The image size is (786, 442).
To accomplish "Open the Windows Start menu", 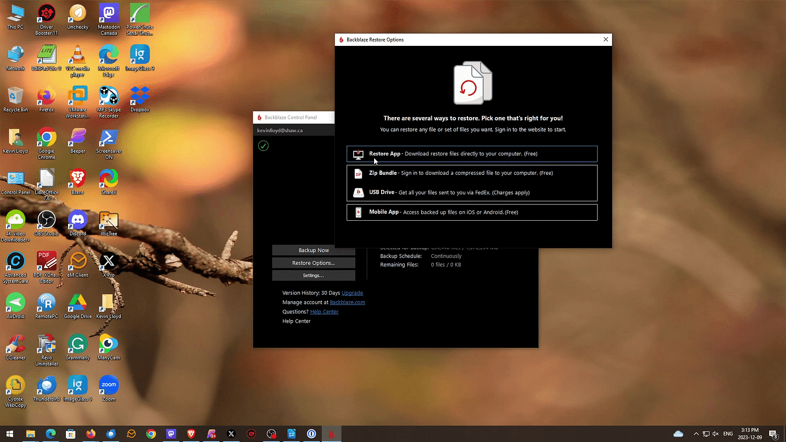I will (10, 434).
